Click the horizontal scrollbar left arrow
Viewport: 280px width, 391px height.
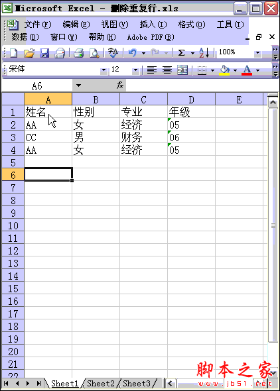click(171, 383)
